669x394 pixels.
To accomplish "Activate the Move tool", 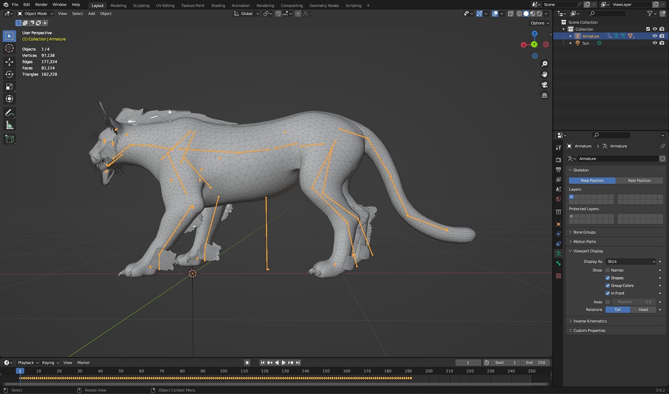I will click(x=9, y=62).
